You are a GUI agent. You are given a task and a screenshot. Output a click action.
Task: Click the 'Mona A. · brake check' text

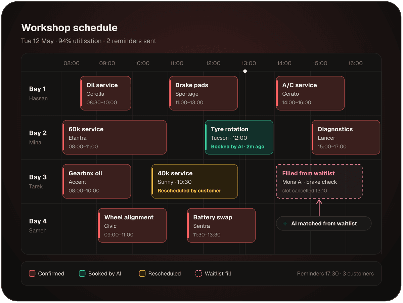pyautogui.click(x=309, y=182)
